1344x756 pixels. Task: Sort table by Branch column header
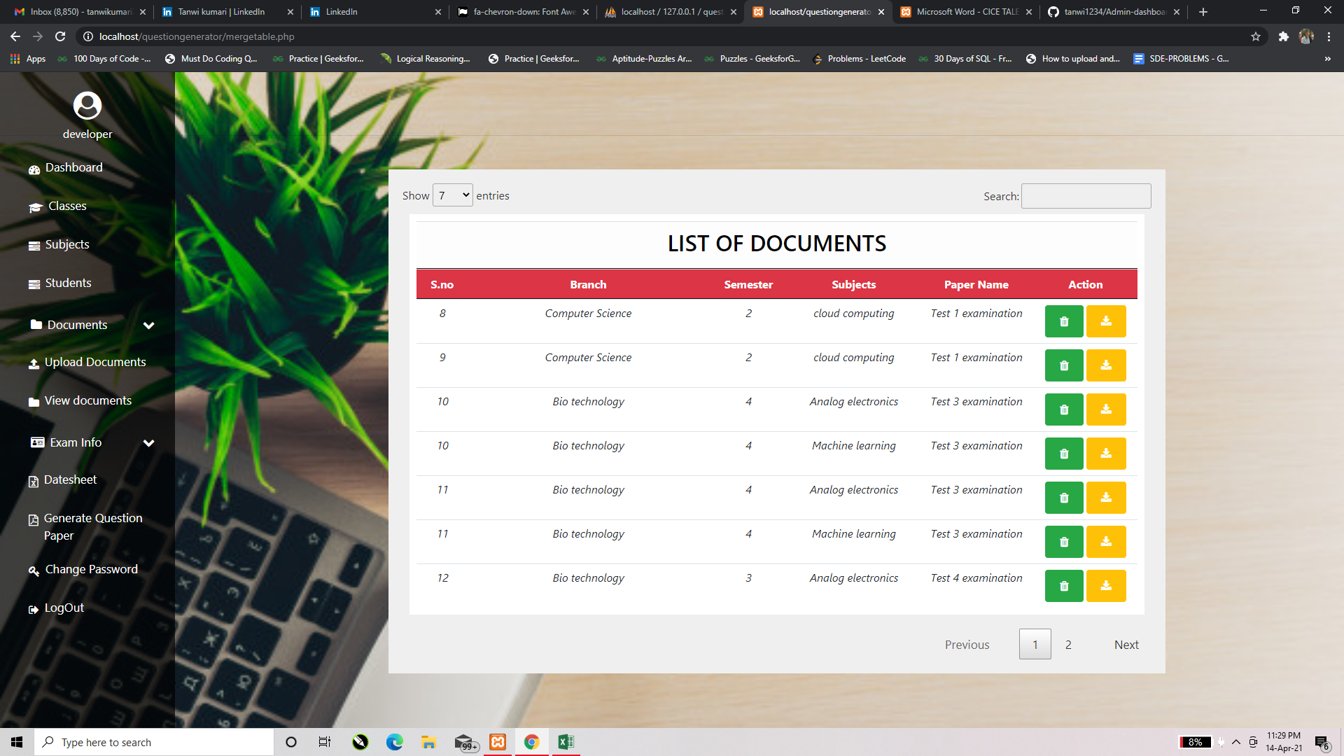(x=588, y=285)
